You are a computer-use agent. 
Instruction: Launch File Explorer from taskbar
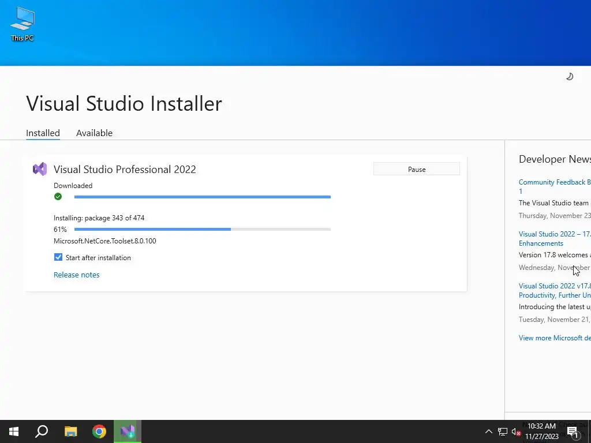70,431
